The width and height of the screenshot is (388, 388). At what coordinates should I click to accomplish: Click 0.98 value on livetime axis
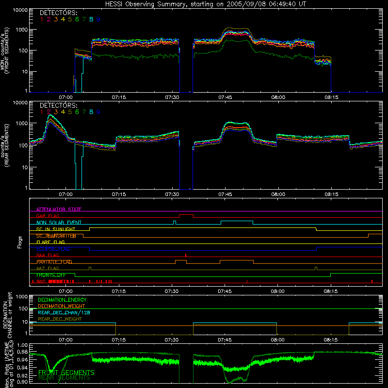pyautogui.click(x=22, y=352)
